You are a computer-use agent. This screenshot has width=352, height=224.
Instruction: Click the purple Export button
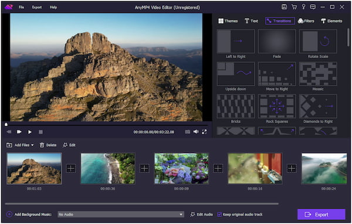point(321,215)
